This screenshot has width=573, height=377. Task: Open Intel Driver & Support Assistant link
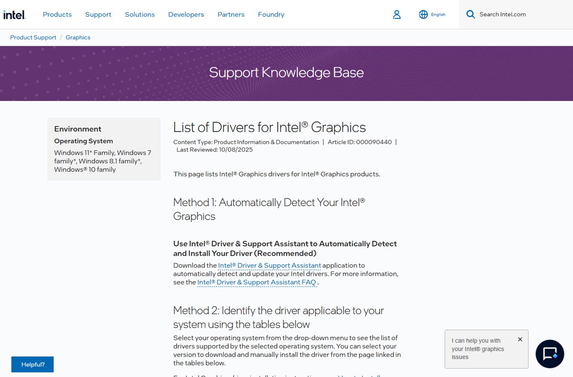269,265
